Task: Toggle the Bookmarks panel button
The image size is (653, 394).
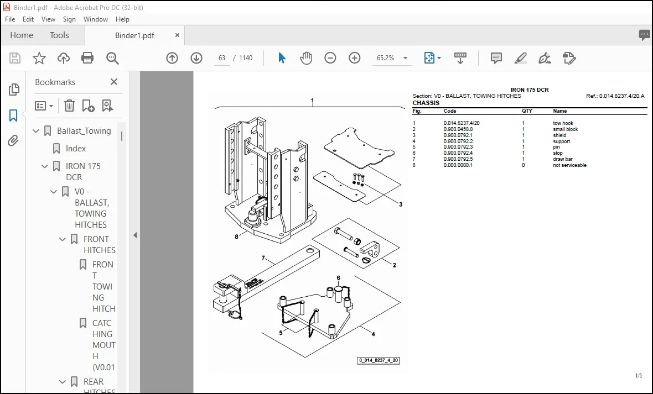Action: [13, 115]
